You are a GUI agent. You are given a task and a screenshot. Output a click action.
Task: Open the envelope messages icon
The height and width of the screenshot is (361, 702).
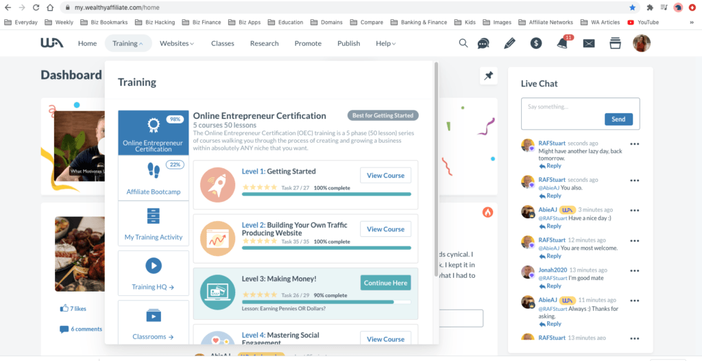coord(589,43)
